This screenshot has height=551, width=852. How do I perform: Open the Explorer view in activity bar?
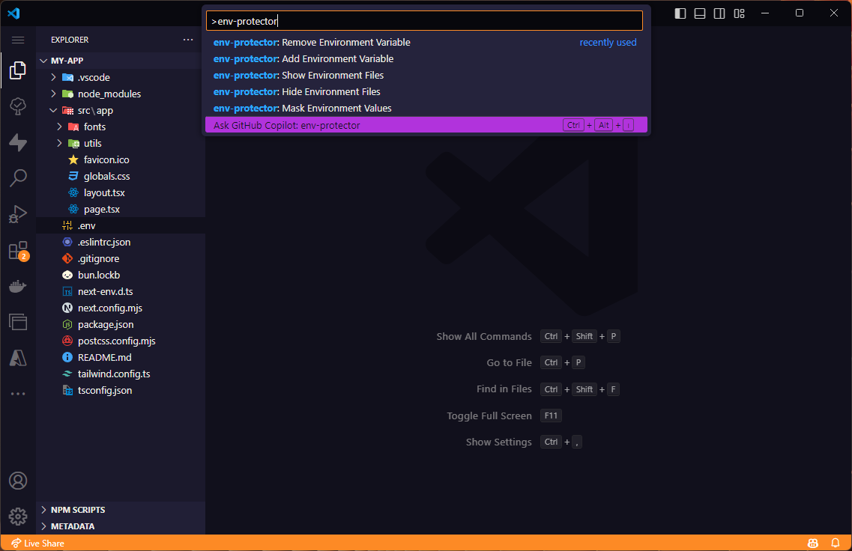(18, 70)
